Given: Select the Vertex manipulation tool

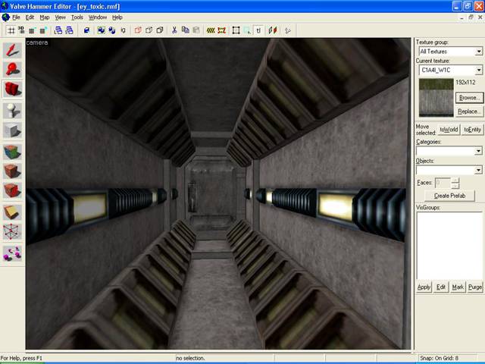Looking at the screenshot, I should click(12, 232).
